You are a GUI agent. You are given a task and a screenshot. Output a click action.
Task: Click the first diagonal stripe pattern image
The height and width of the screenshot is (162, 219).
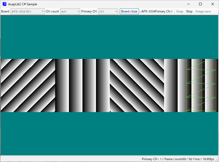[x=28, y=85]
